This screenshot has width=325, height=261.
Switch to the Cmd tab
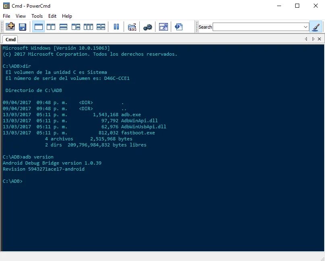(x=10, y=39)
